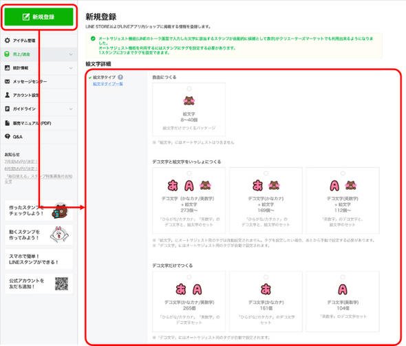Click the 売上/送金 sidebar icon
406x346 pixels.
tap(8, 54)
